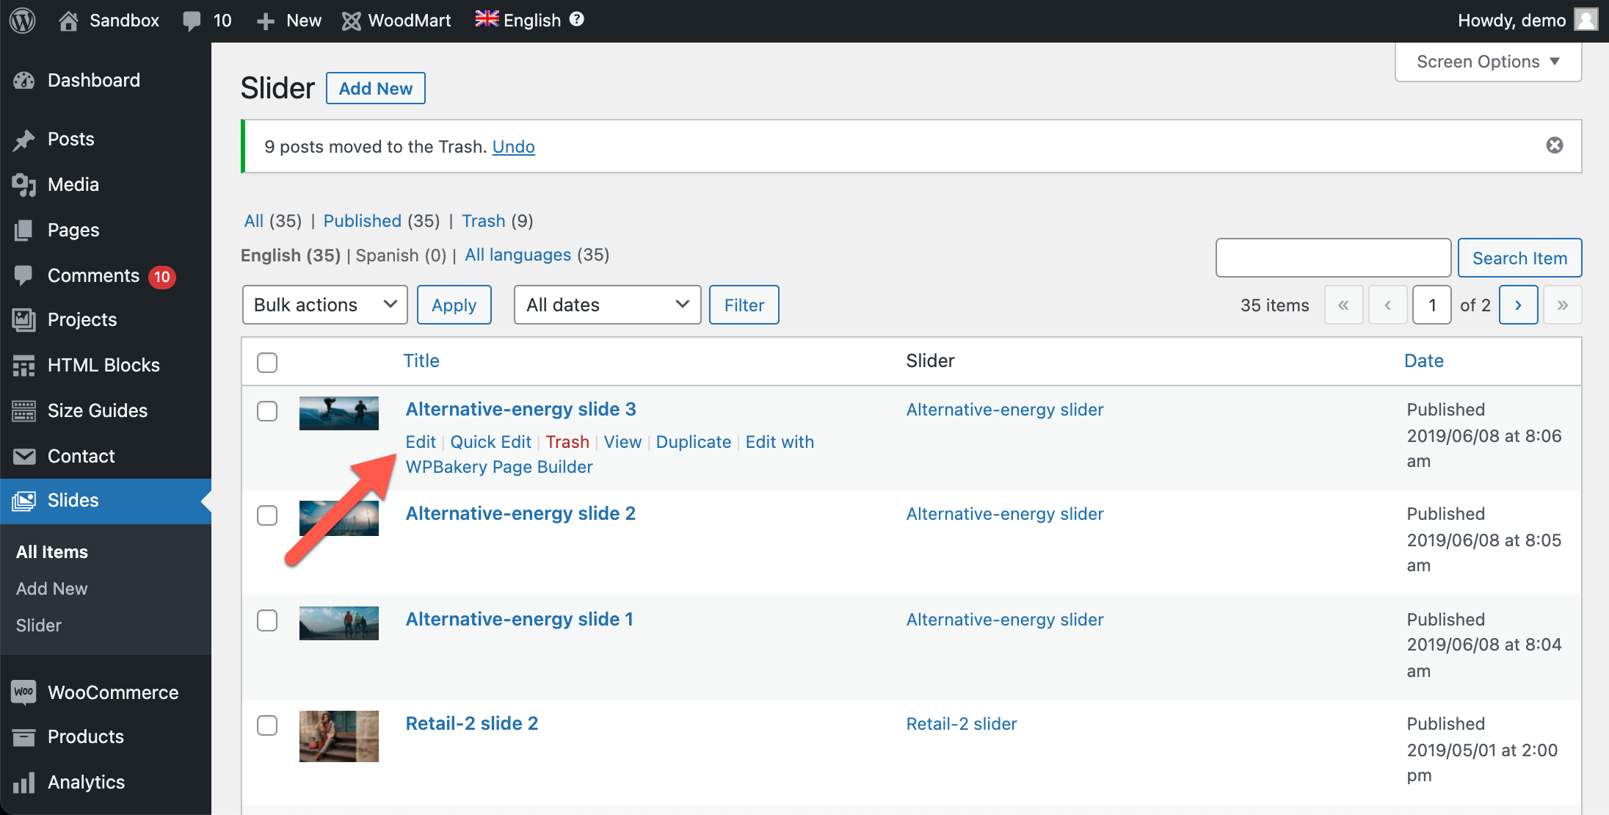The height and width of the screenshot is (815, 1609).
Task: Open the All dates dropdown
Action: pos(608,305)
